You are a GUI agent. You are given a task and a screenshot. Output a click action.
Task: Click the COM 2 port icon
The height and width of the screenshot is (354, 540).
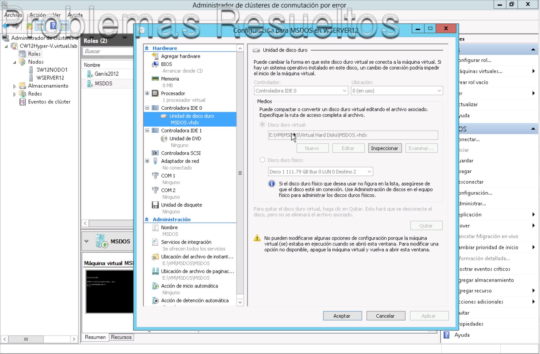(155, 190)
